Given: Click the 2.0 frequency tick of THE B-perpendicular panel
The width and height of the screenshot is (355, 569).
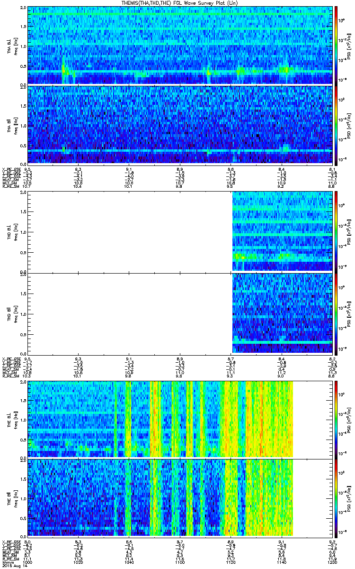Looking at the screenshot, I should (x=23, y=383).
